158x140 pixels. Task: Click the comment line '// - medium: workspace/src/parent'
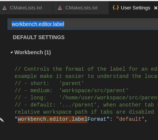click(x=71, y=90)
